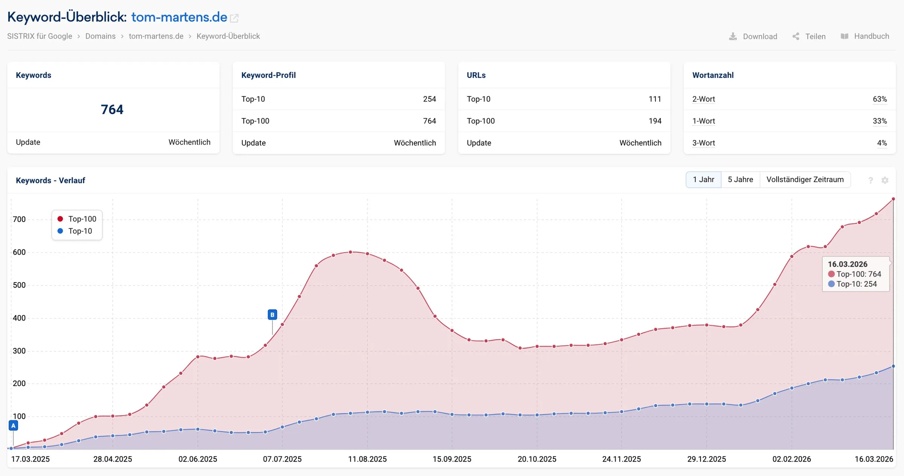The image size is (904, 476).
Task: Click the Wortanzahl card heading
Action: tap(713, 75)
